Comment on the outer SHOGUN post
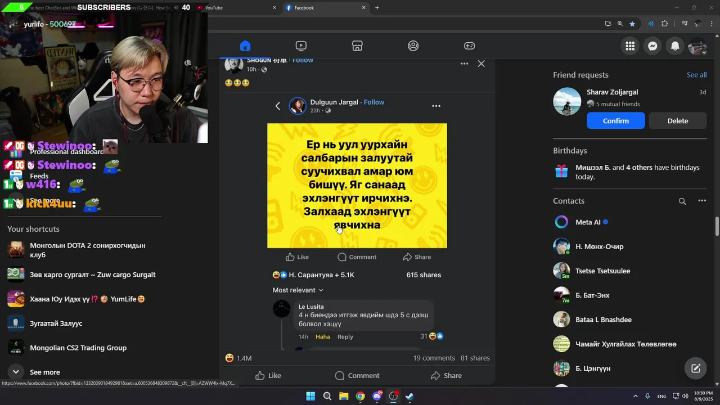This screenshot has height=405, width=720. coord(357,376)
